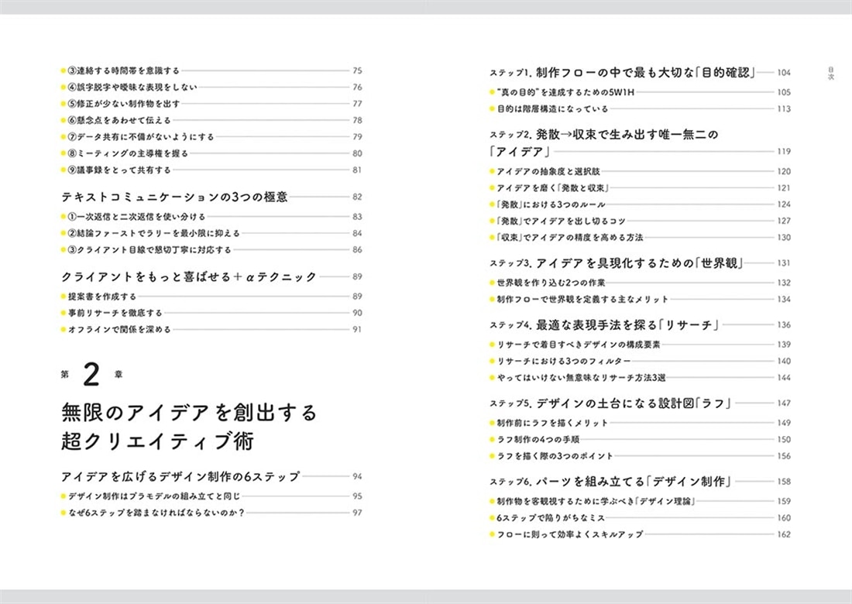
Task: Click heading 'ステップ3. アイデアを具現化するための「世界観」'
Action: coord(617,263)
